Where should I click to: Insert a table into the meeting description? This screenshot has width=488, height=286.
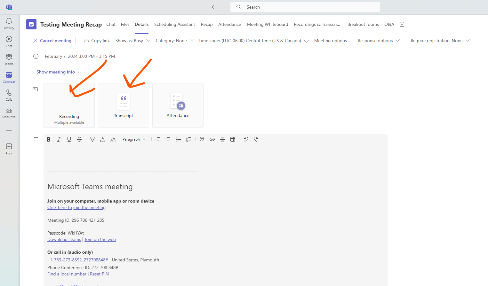(233, 139)
